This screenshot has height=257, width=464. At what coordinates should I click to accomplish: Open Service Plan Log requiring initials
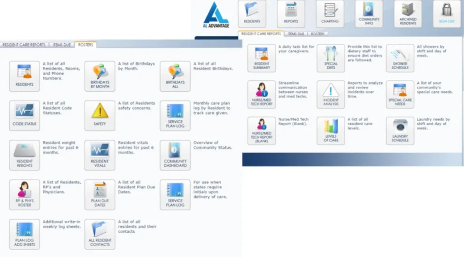(x=175, y=195)
